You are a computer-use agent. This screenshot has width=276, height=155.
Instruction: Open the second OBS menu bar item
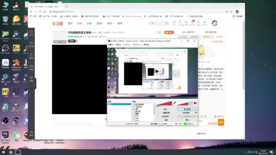pos(118,45)
